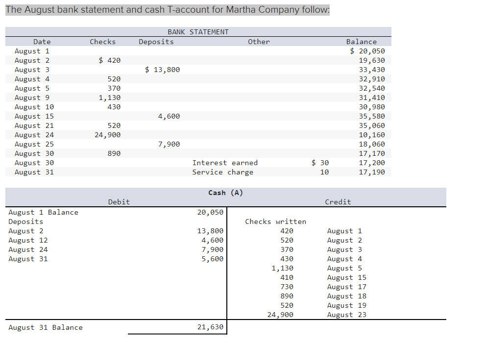The width and height of the screenshot is (486, 345).
Task: Select the Debit column label
Action: point(119,201)
